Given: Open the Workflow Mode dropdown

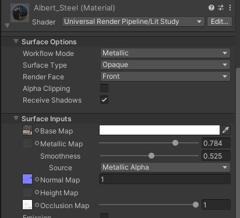Looking at the screenshot, I should (x=165, y=53).
